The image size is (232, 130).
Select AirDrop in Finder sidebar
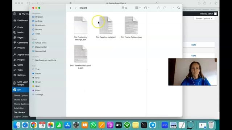[x=37, y=21]
